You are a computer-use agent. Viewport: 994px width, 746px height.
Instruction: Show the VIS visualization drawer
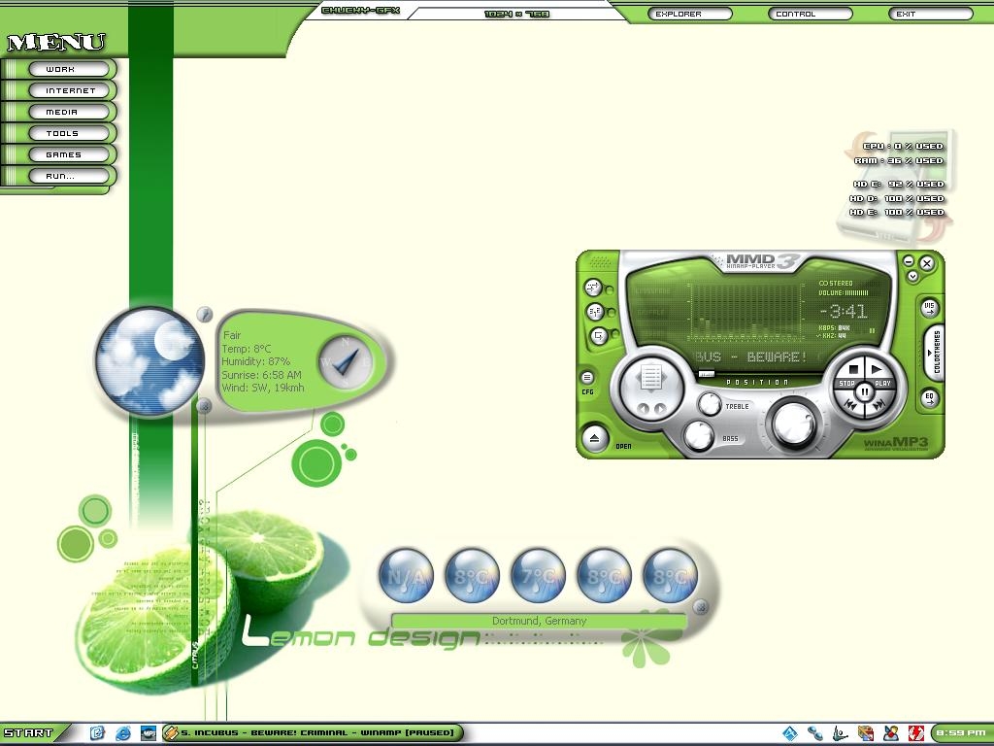tap(929, 308)
